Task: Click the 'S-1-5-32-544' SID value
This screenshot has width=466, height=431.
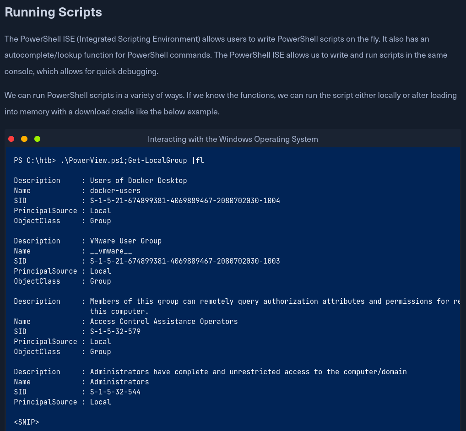Action: coord(115,392)
